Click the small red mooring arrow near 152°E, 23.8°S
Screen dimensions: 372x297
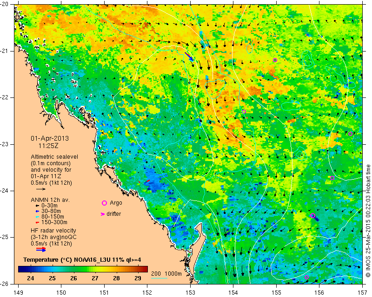[148, 181]
